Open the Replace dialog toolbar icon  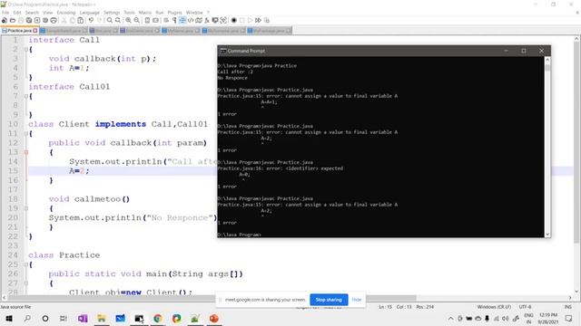[x=118, y=20]
